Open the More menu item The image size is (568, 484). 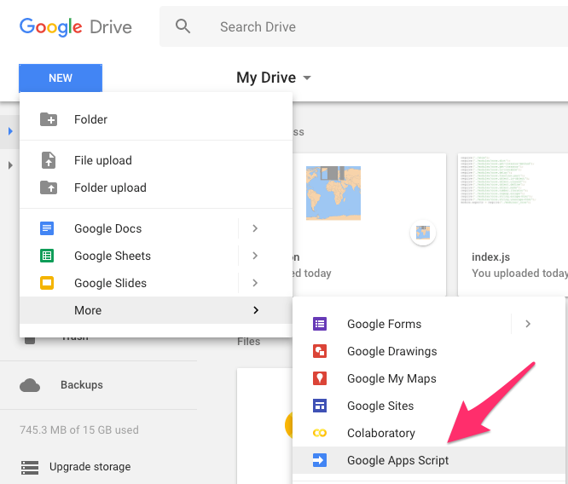point(156,310)
